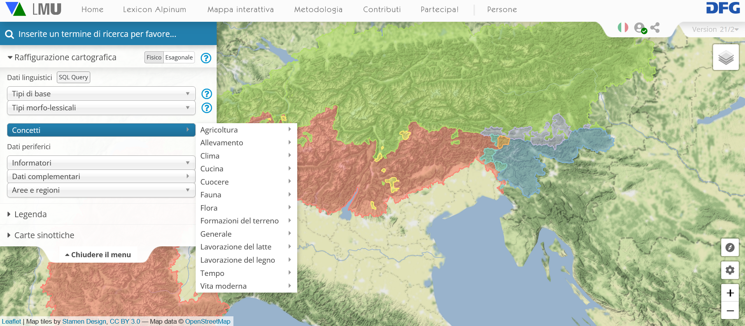This screenshot has height=326, width=745.
Task: Open the Version 21/2 dropdown
Action: point(715,30)
